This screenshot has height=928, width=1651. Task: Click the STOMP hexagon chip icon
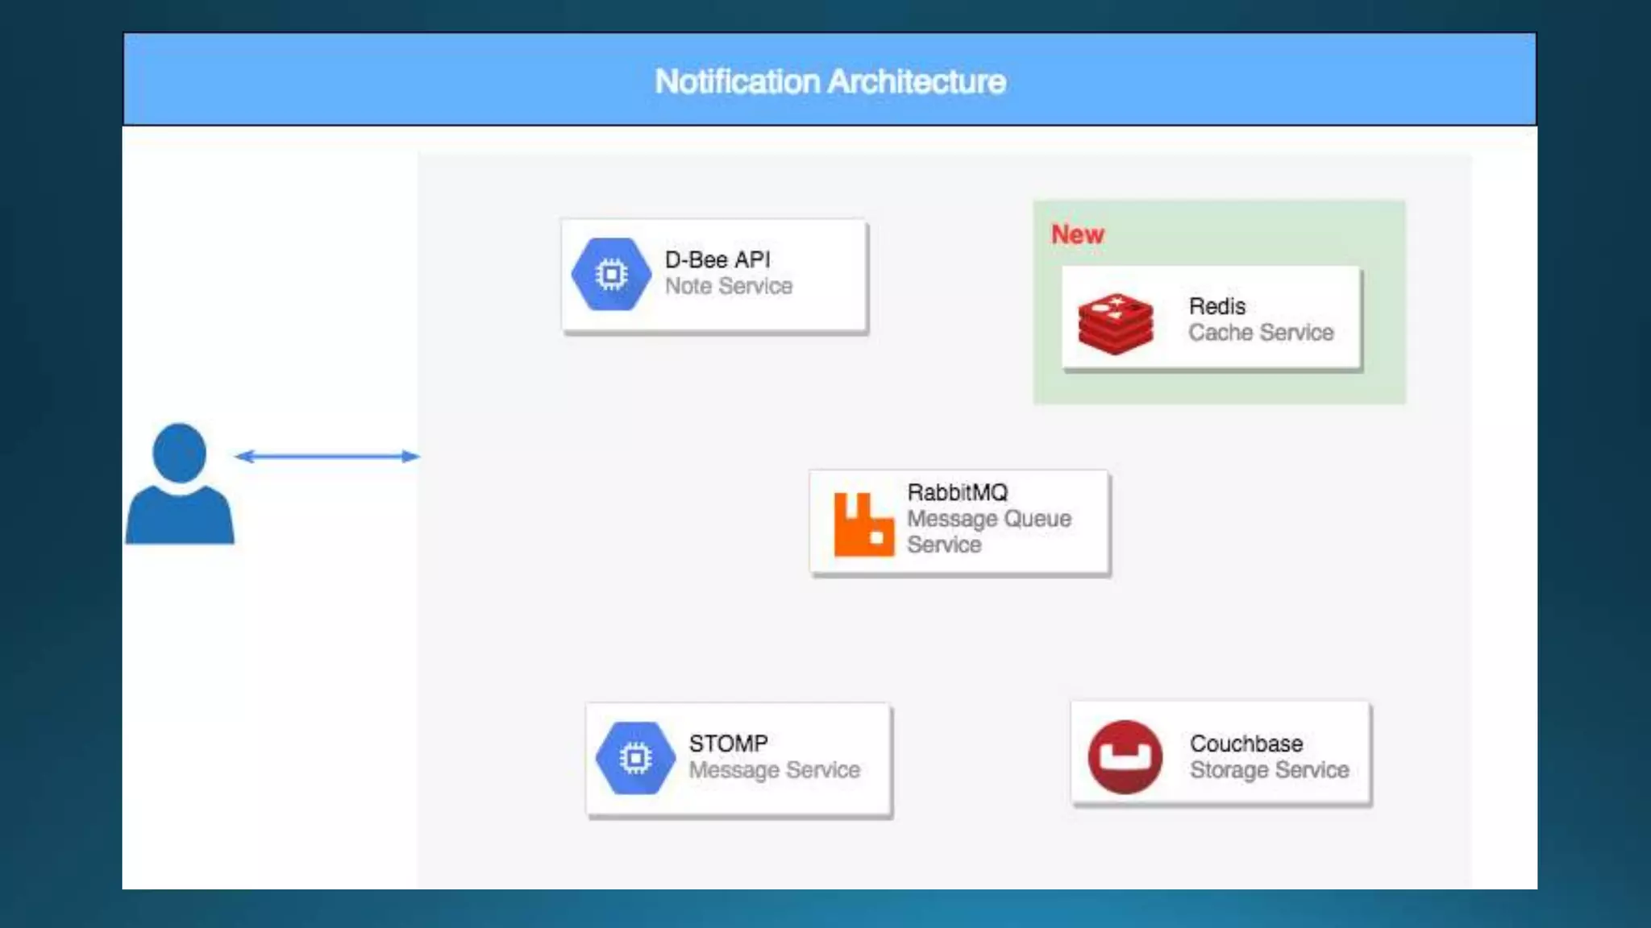[635, 758]
